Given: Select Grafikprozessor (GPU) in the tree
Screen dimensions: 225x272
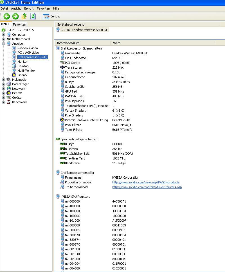Looking at the screenshot, I should tap(32, 57).
